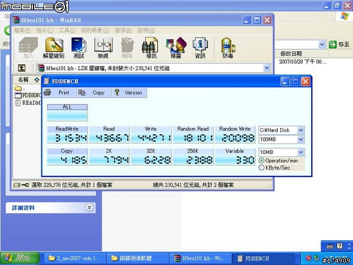Select the FDBENCH file in archive list
Image resolution: width=353 pixels, height=265 pixels.
tap(28, 95)
